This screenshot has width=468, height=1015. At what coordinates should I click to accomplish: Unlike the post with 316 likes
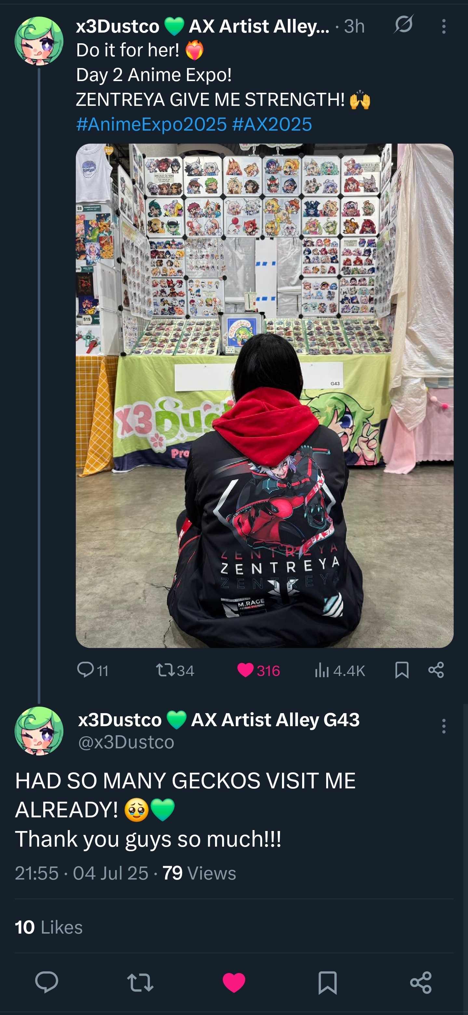259,670
